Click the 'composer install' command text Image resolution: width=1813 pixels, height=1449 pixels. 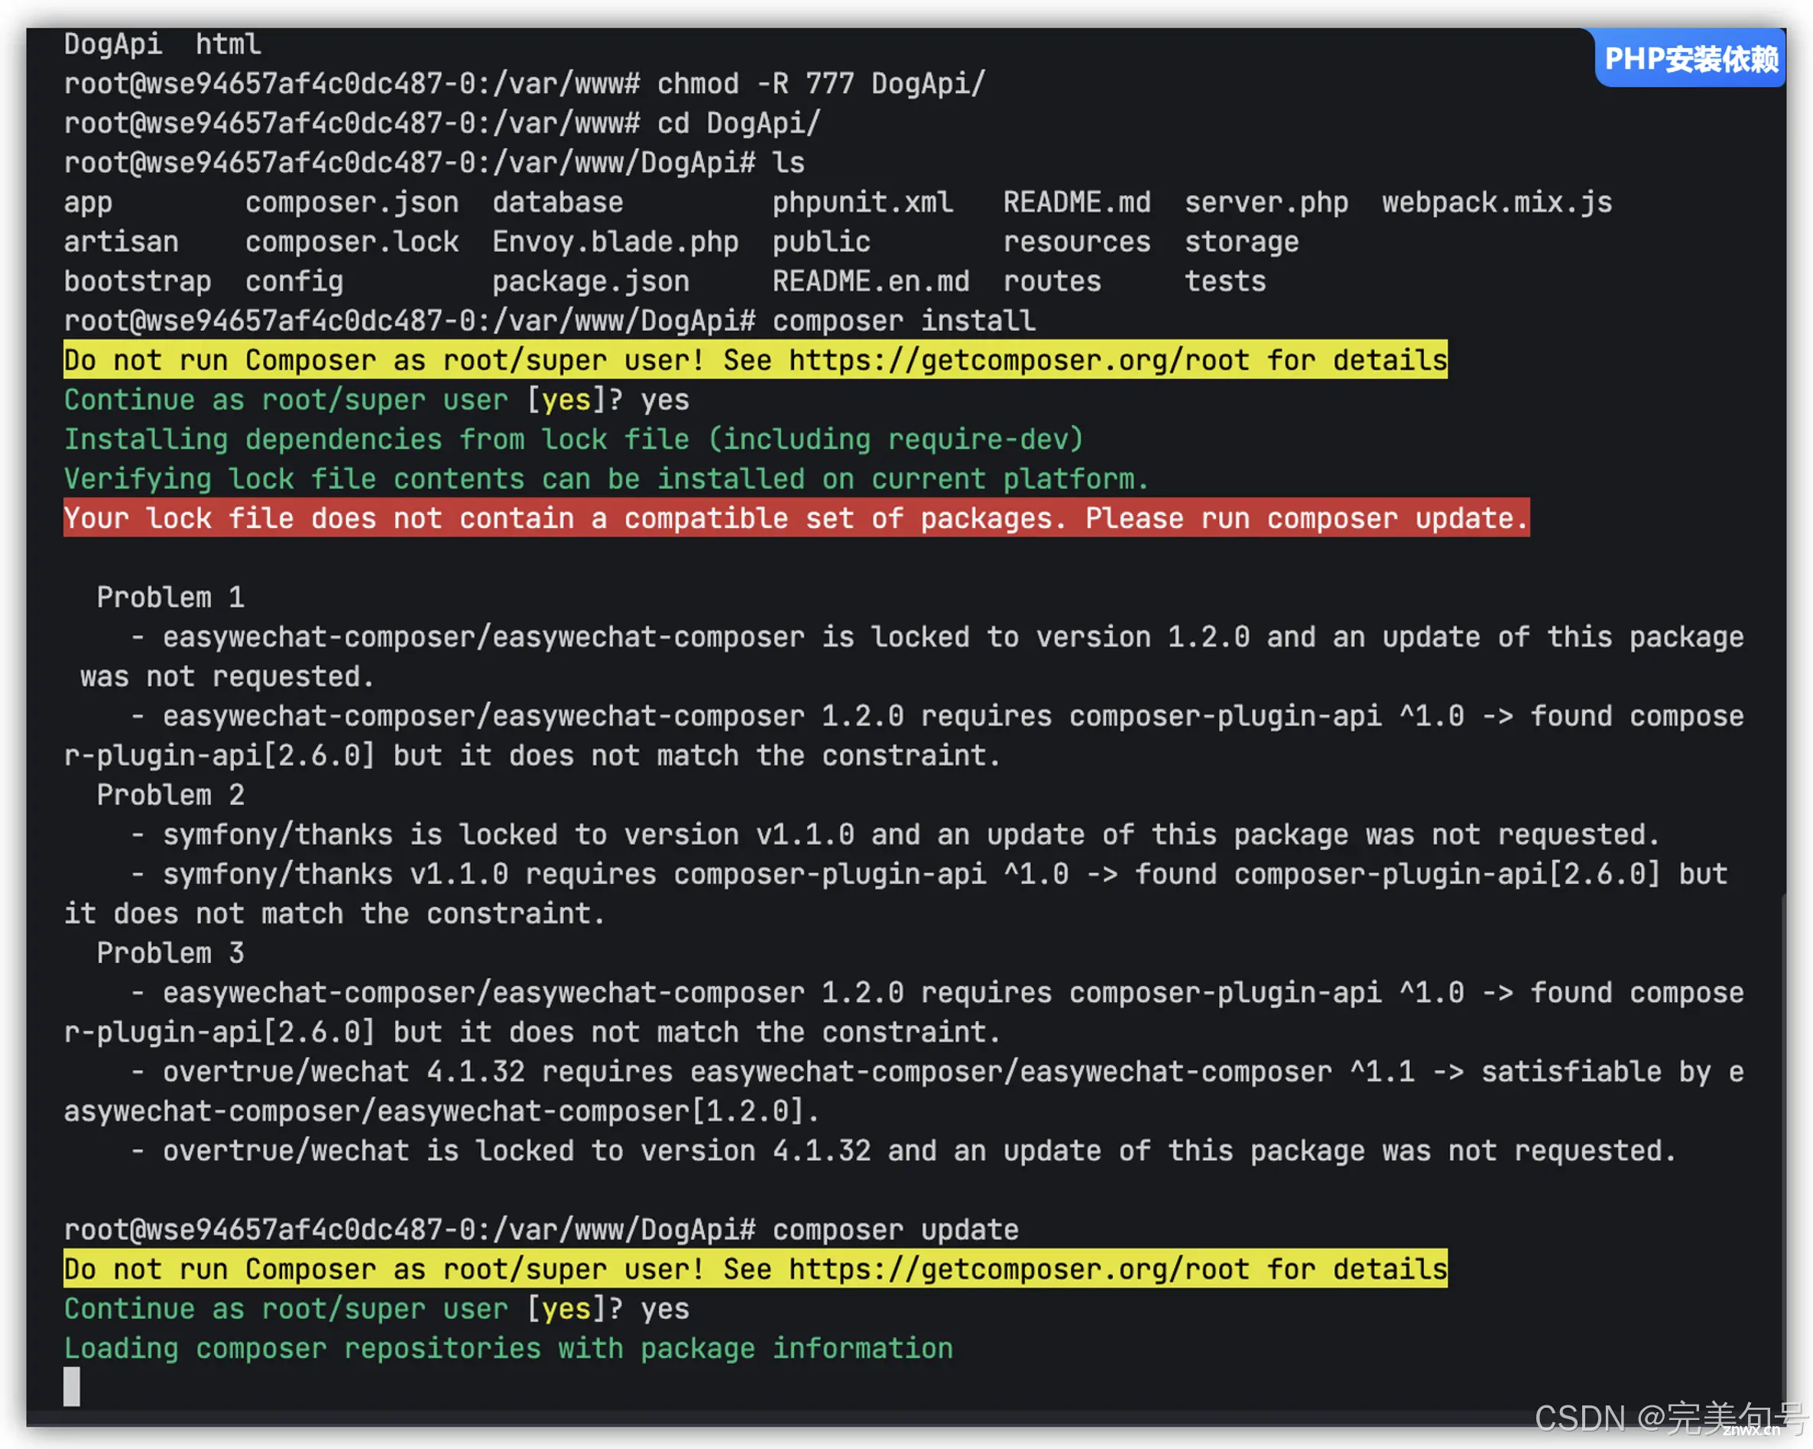(904, 321)
